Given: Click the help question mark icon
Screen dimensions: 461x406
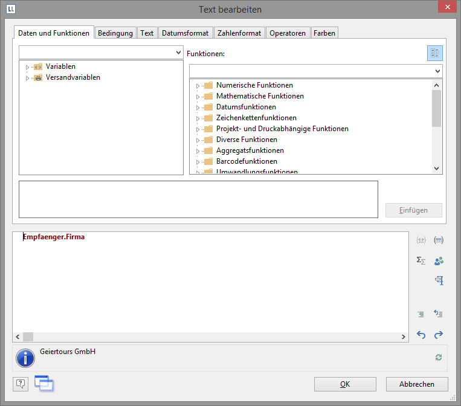Looking at the screenshot, I should [x=21, y=383].
